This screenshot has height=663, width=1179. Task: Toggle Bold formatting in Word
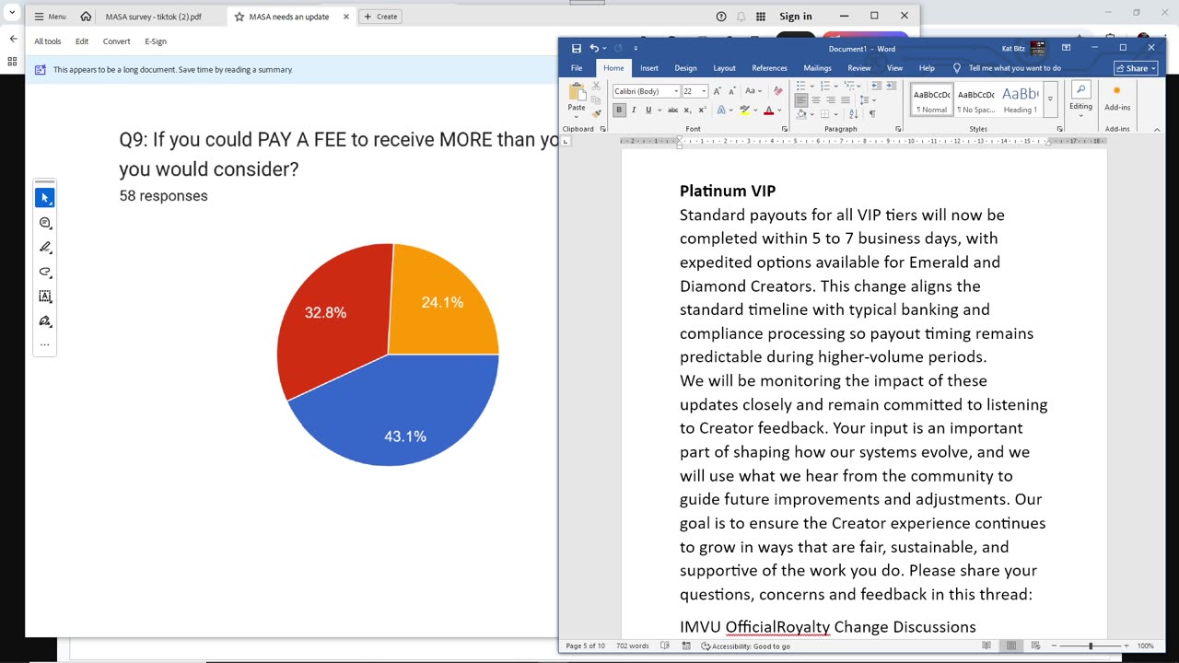pos(619,110)
